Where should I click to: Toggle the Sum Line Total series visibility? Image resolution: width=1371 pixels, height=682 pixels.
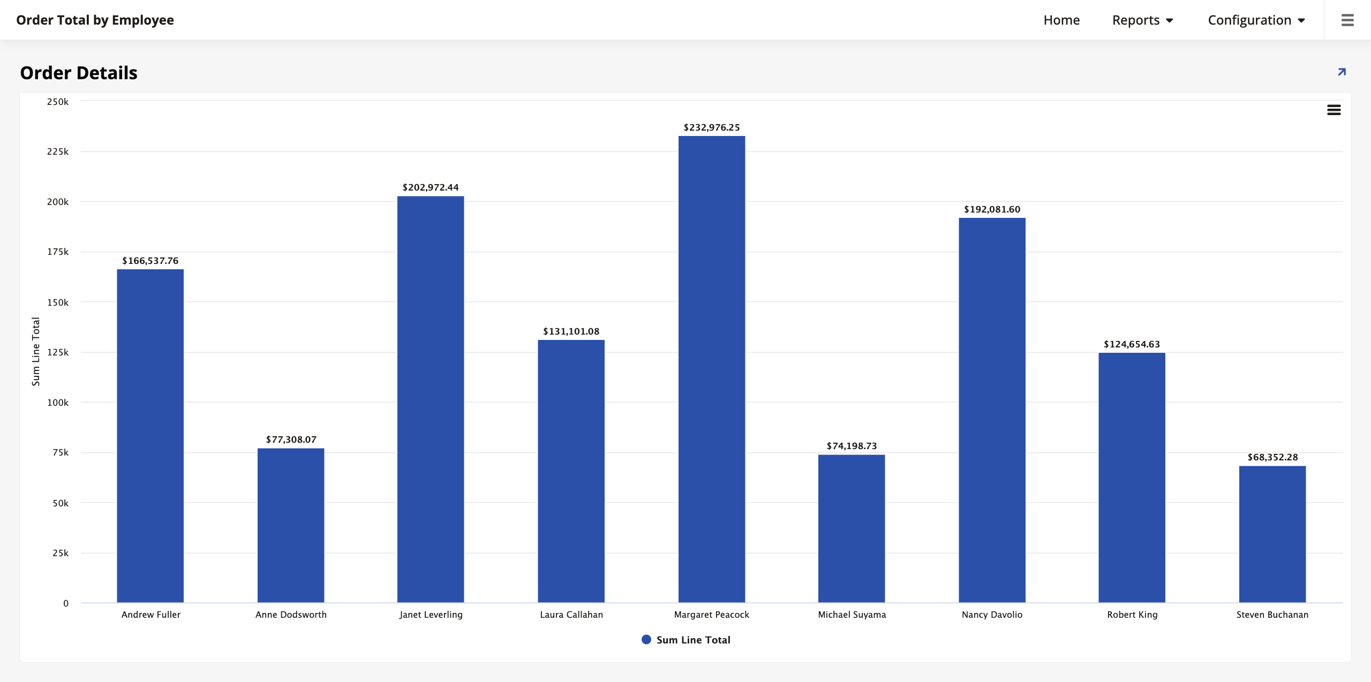pyautogui.click(x=694, y=639)
